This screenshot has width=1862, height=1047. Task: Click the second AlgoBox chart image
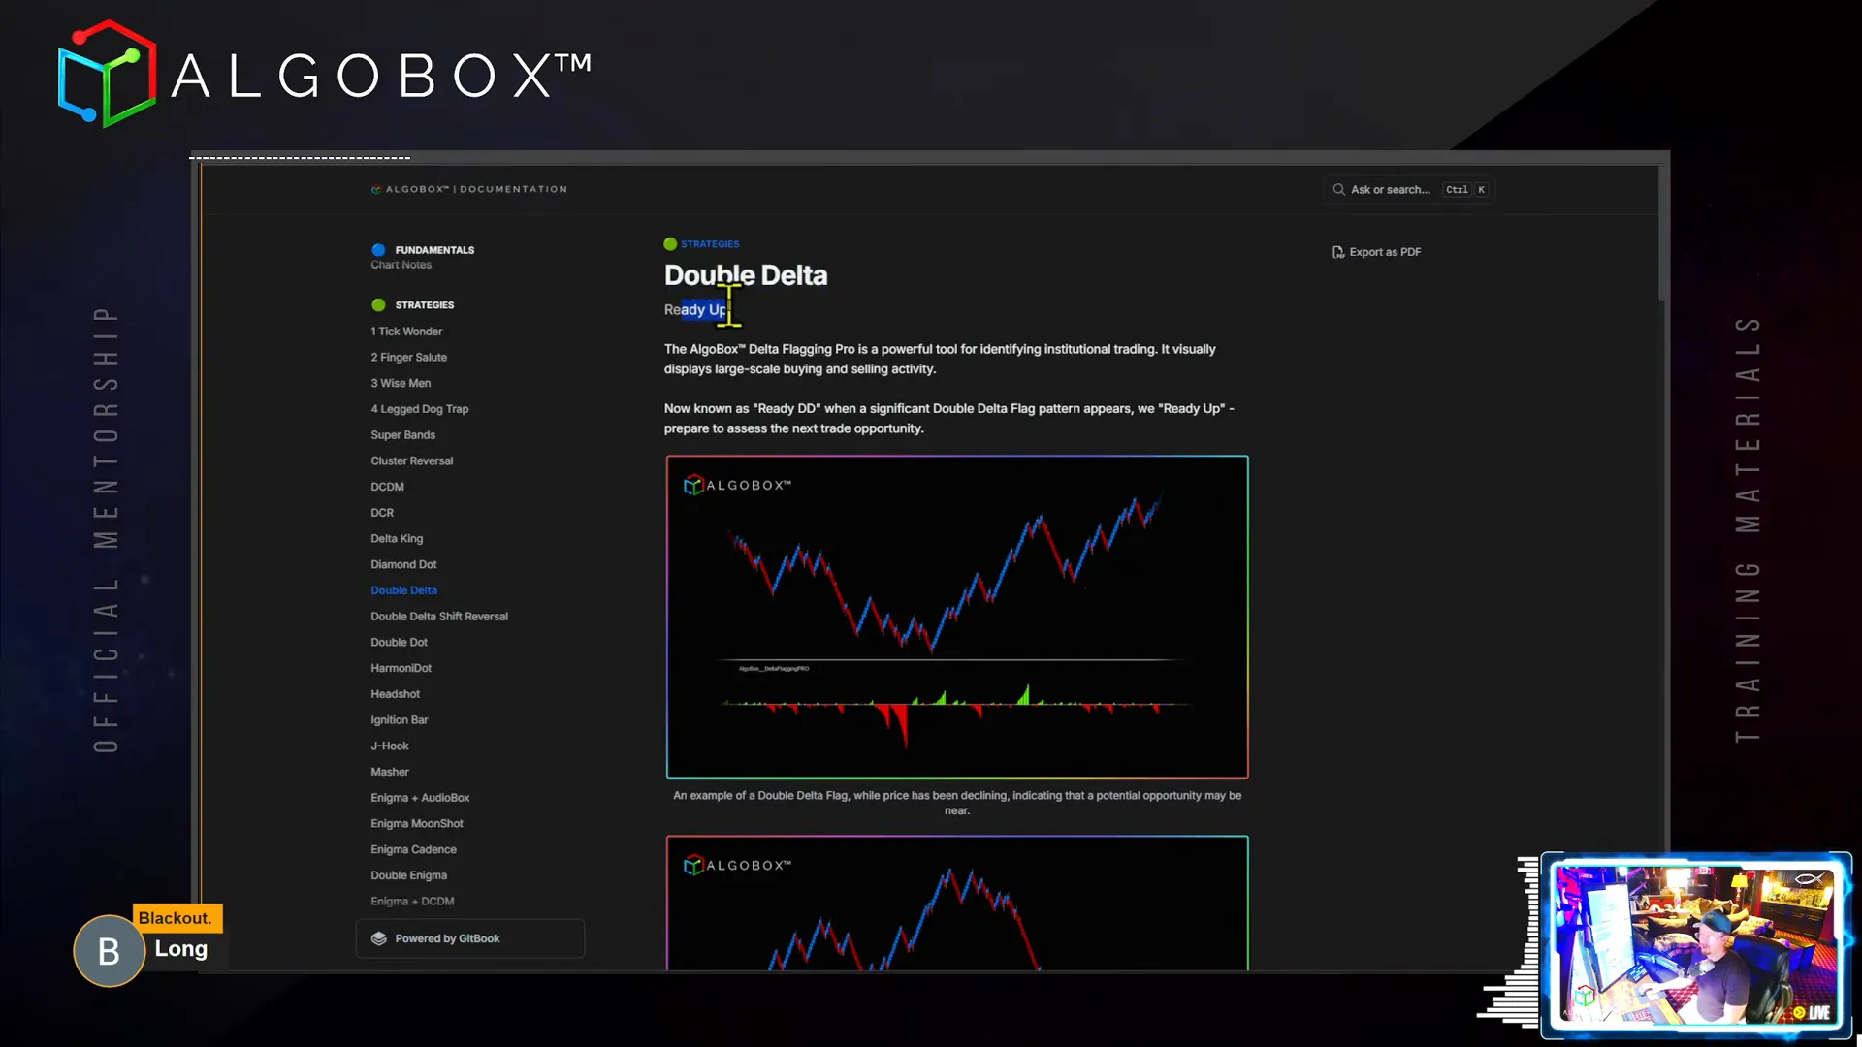coord(956,903)
